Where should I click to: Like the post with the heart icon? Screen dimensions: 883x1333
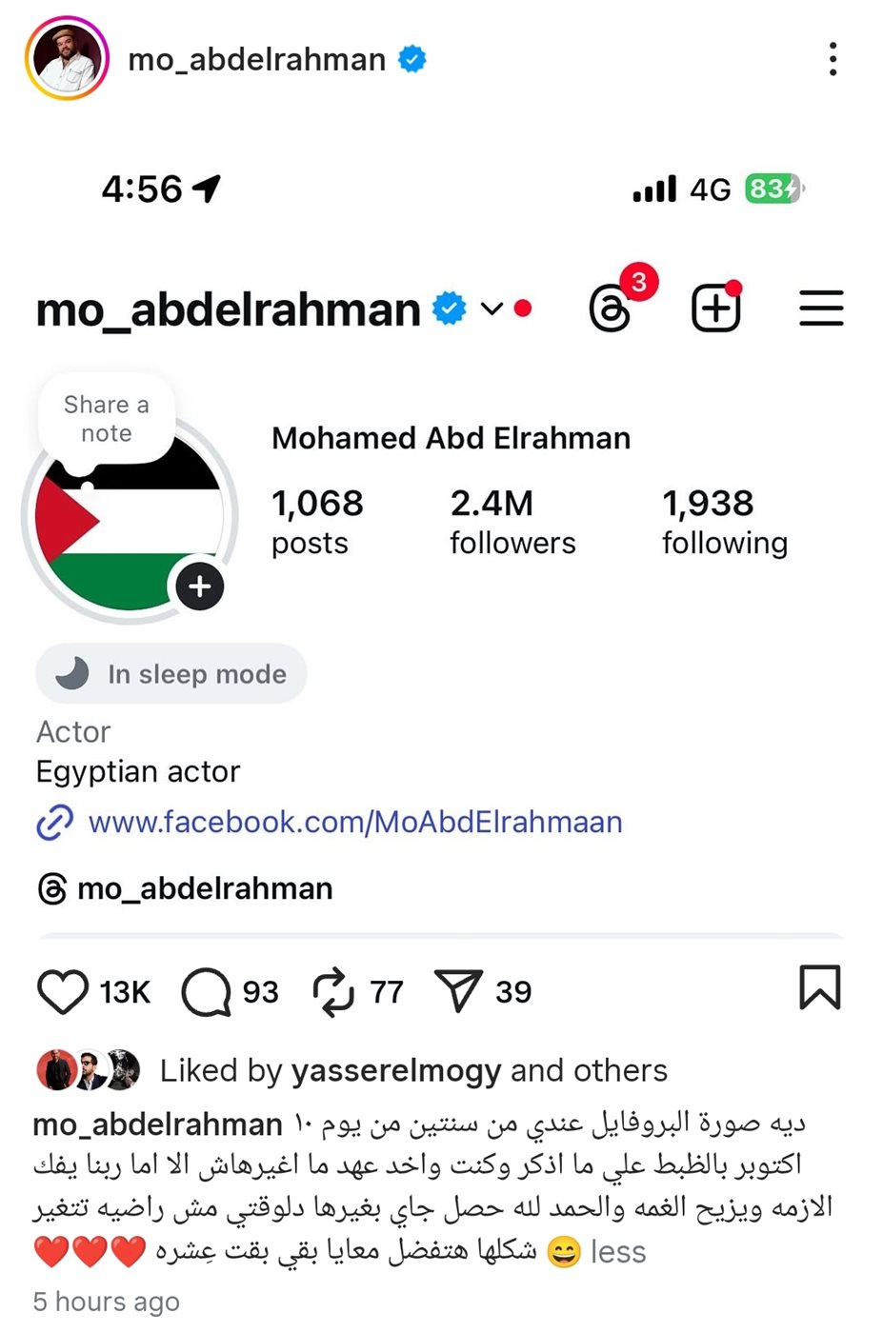pyautogui.click(x=63, y=991)
